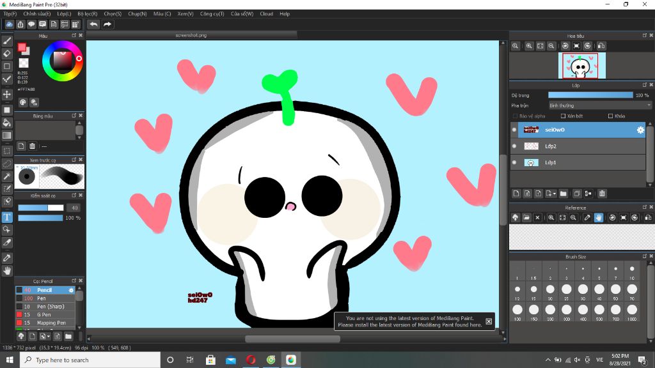This screenshot has height=368, width=655.
Task: Open the Bộ lọc(R) menu
Action: tap(87, 13)
